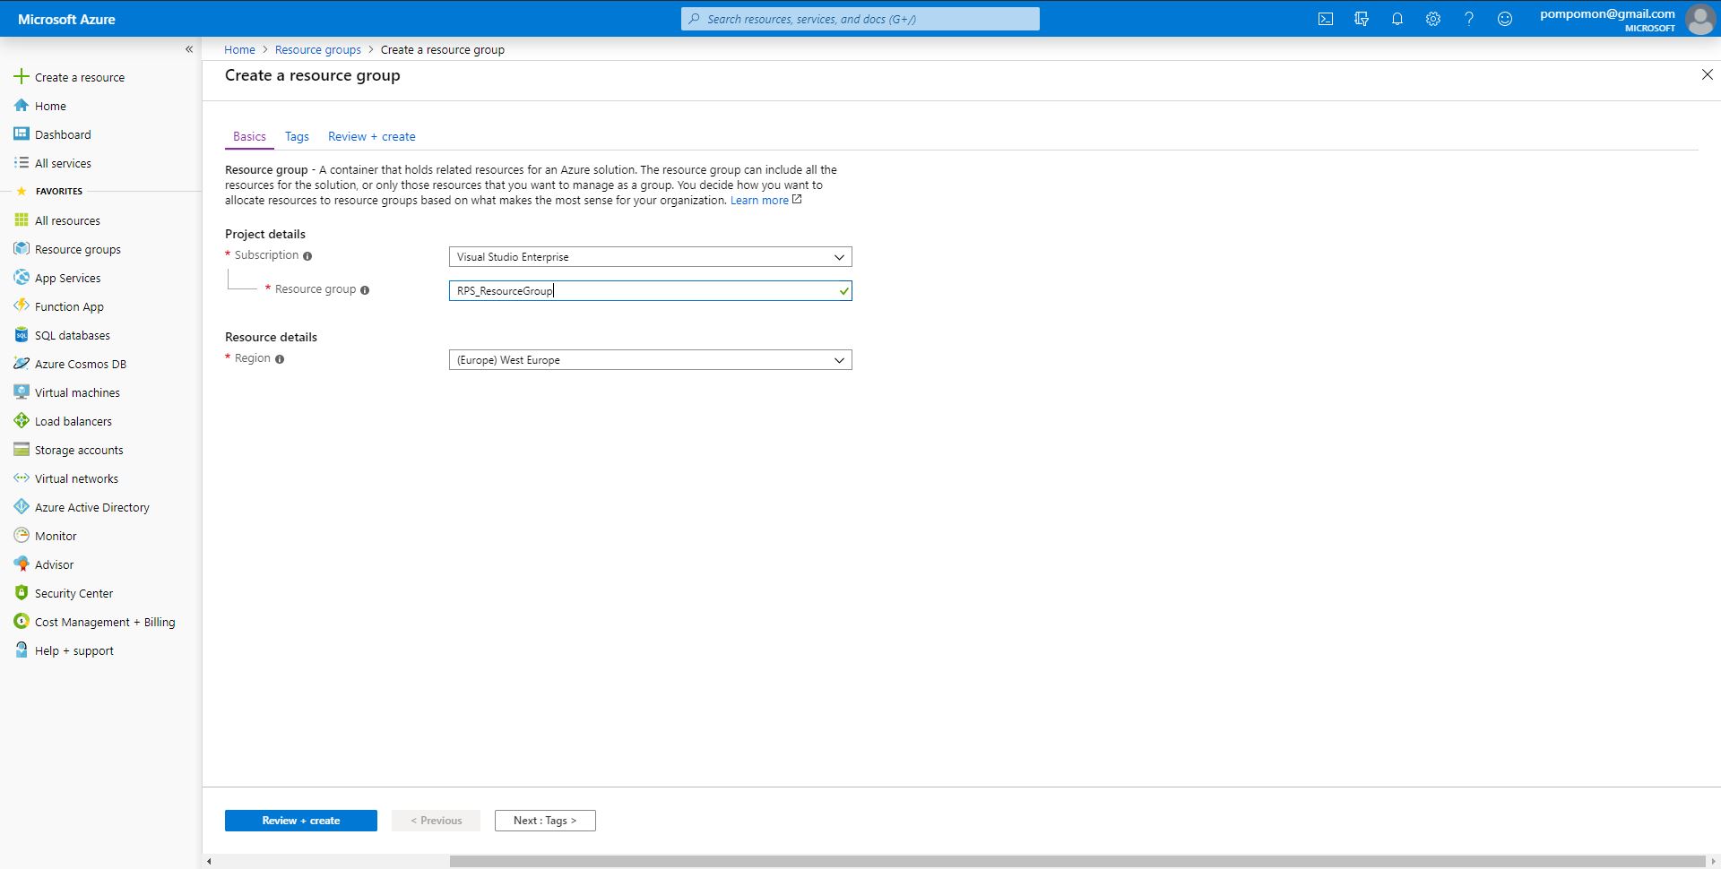The image size is (1721, 869).
Task: Open All services text in sidebar
Action: (x=63, y=163)
